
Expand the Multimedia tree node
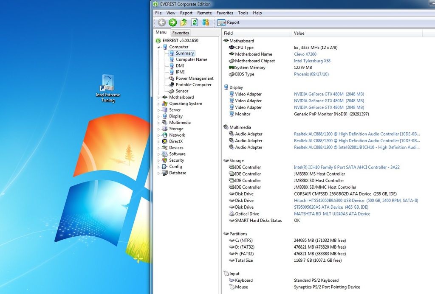click(159, 123)
